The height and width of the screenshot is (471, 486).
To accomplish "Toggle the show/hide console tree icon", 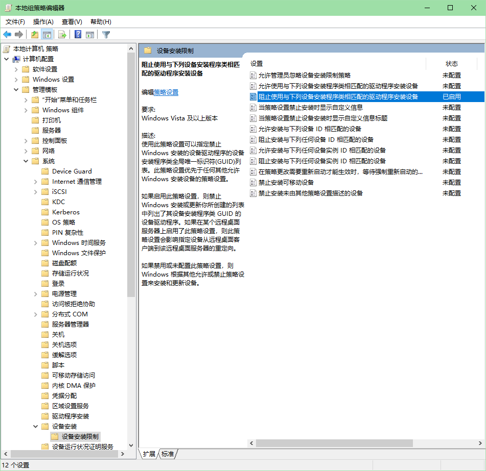I will point(47,34).
